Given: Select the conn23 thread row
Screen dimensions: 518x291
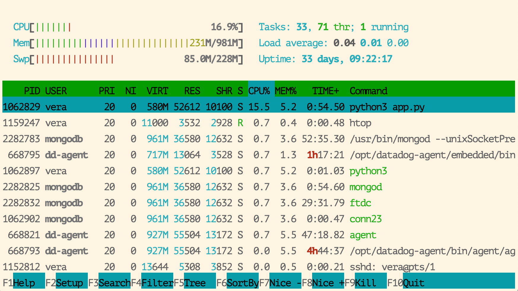Looking at the screenshot, I should click(259, 219).
